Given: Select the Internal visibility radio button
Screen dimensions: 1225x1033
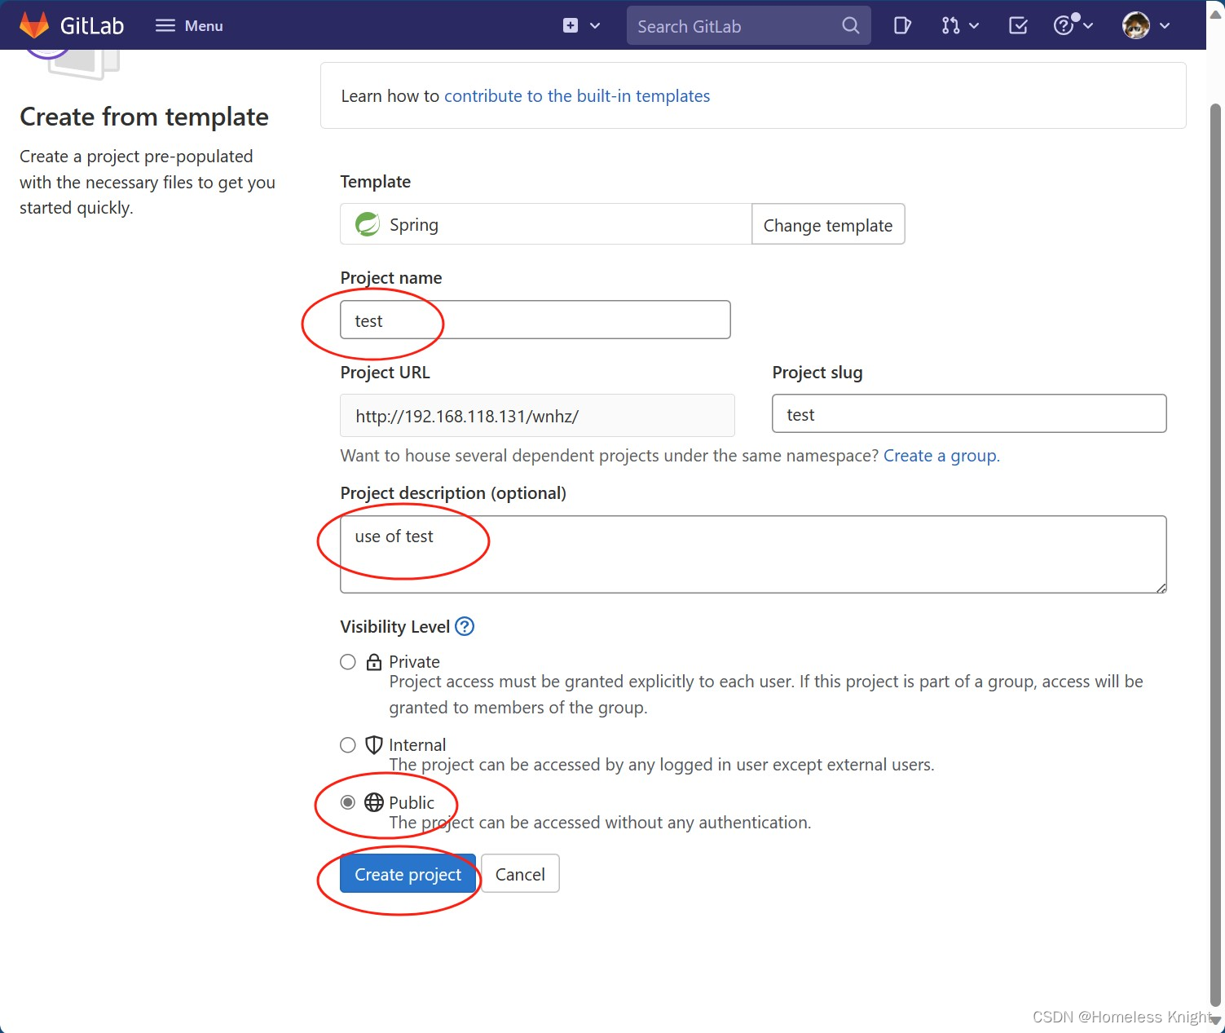Looking at the screenshot, I should click(x=348, y=745).
